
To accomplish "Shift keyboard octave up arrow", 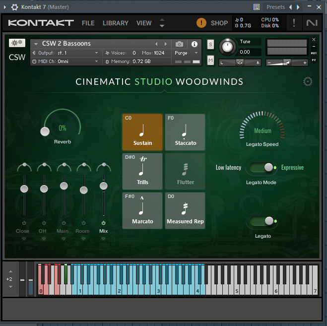I will [10, 271].
